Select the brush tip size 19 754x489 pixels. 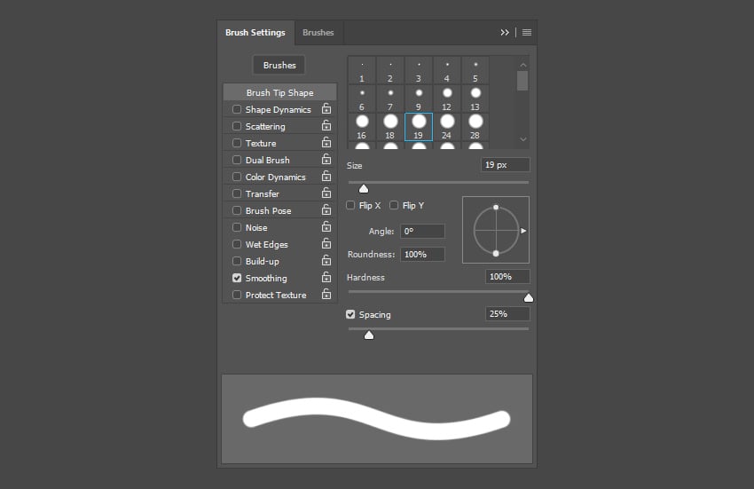[x=419, y=128]
